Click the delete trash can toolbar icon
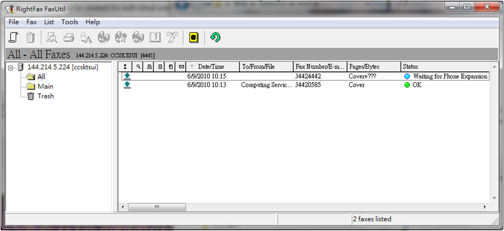Image resolution: width=504 pixels, height=231 pixels. (x=30, y=38)
